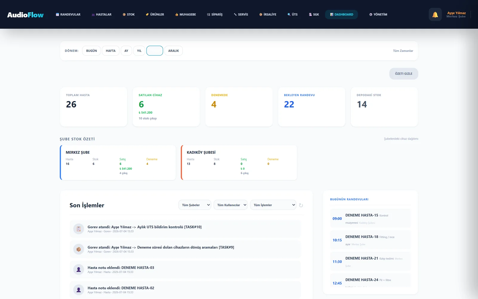
Task: Open the Stok menu item
Action: pyautogui.click(x=129, y=14)
